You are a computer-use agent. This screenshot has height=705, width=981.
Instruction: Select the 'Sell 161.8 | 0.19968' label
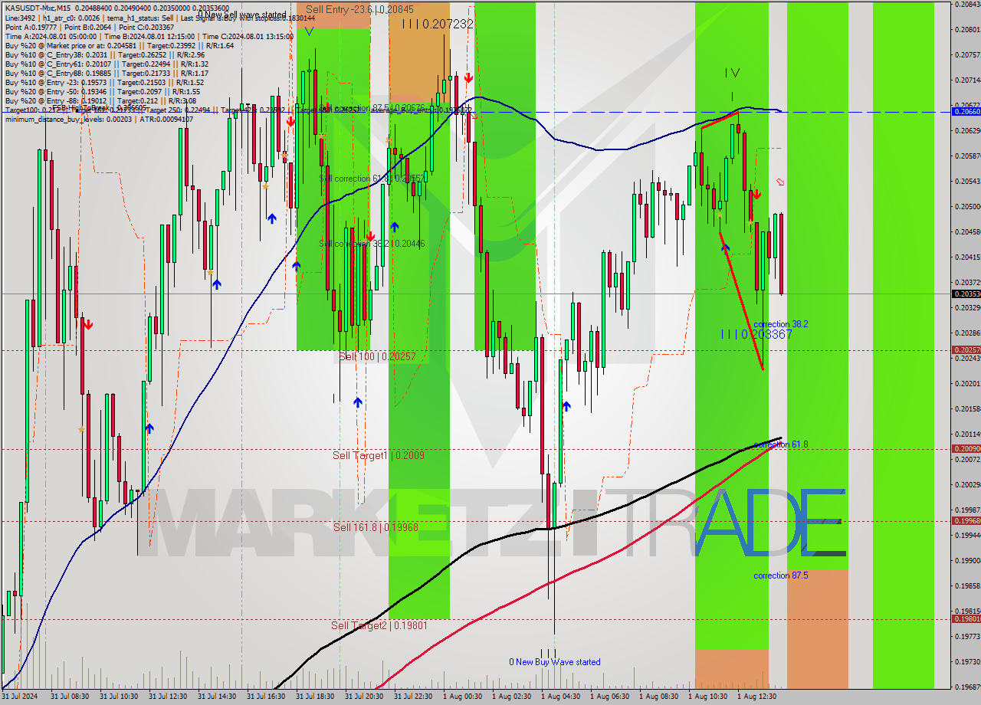click(x=376, y=527)
